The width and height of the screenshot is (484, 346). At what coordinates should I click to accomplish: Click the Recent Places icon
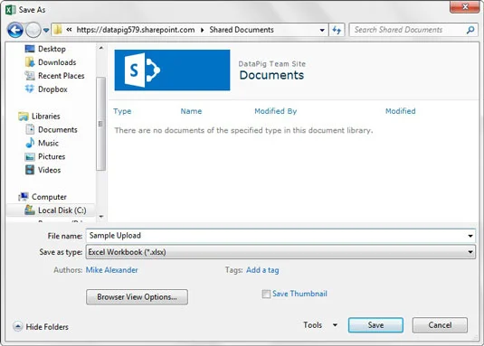30,76
